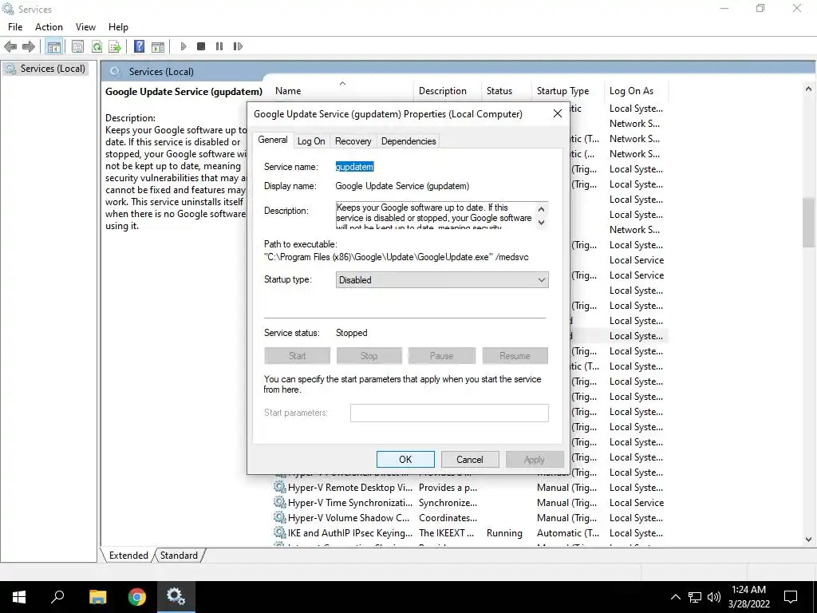
Task: Switch to the Log On tab
Action: coord(311,141)
